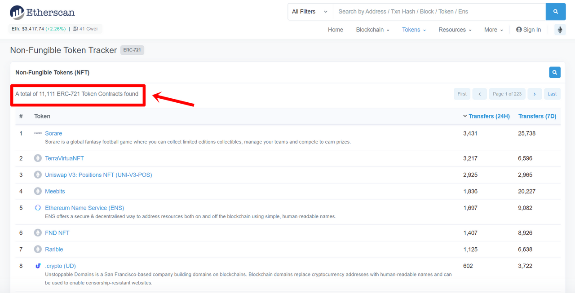The width and height of the screenshot is (575, 293).
Task: Click the .crypto (UD) token logo
Action: click(x=38, y=266)
